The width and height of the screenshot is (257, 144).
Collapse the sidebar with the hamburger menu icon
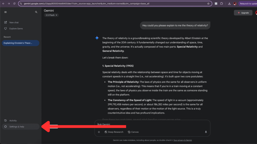pyautogui.click(x=6, y=12)
